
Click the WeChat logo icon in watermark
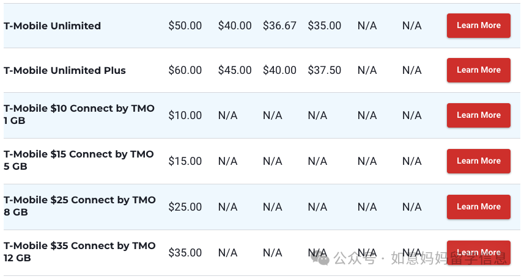pyautogui.click(x=320, y=258)
